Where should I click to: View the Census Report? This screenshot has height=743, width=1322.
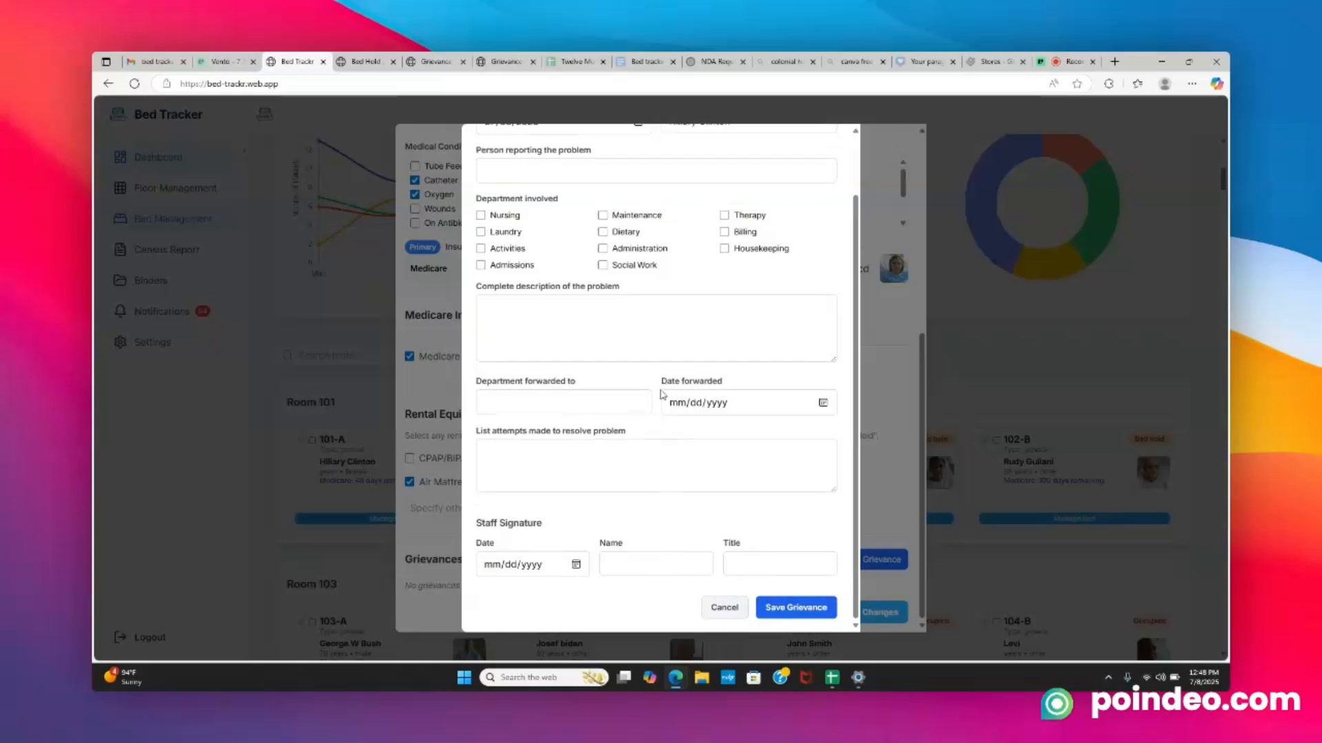tap(167, 249)
